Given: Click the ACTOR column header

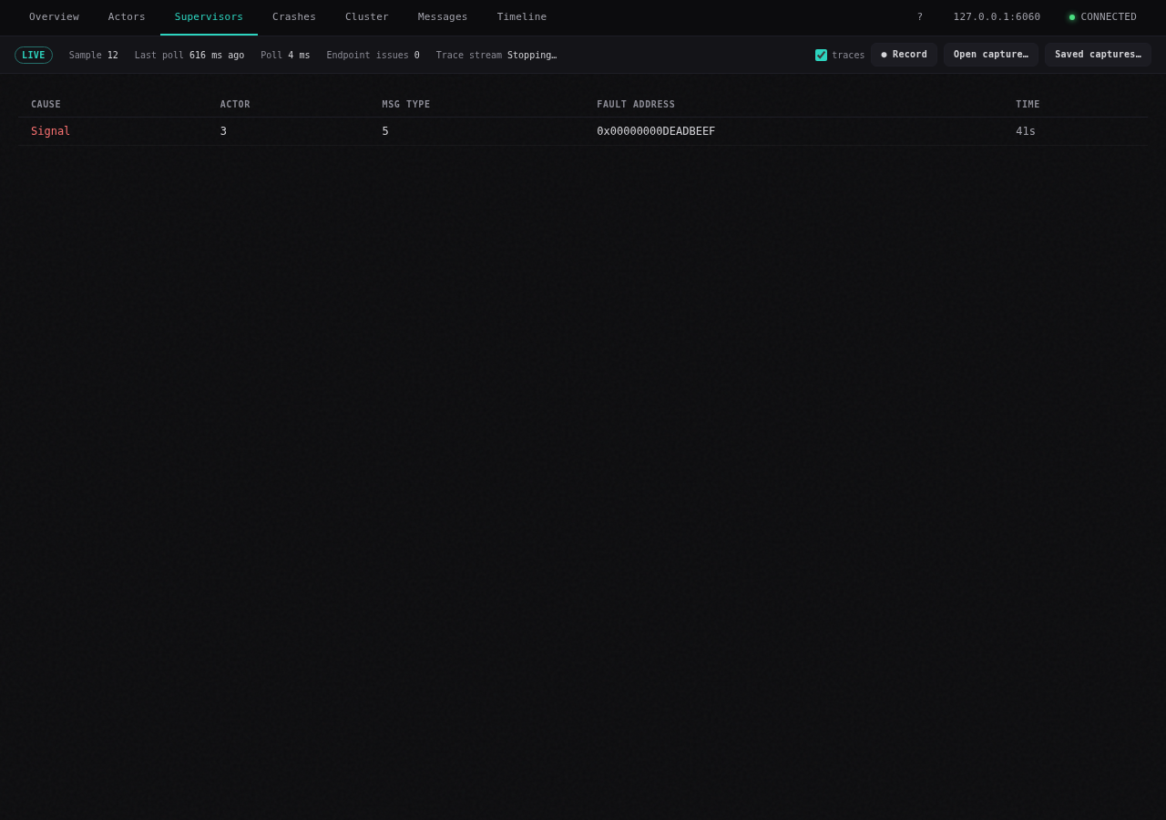Looking at the screenshot, I should (235, 105).
